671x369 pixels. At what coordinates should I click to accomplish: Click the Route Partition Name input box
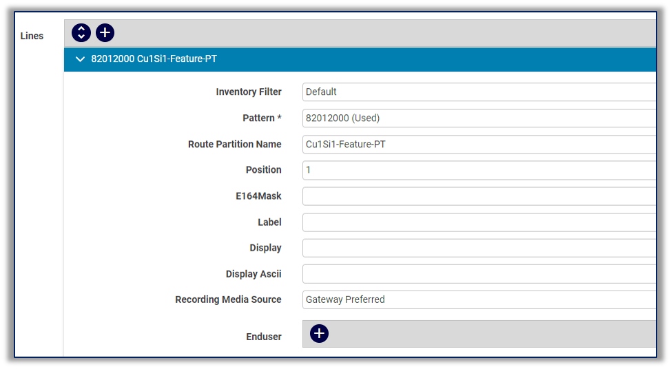point(479,144)
